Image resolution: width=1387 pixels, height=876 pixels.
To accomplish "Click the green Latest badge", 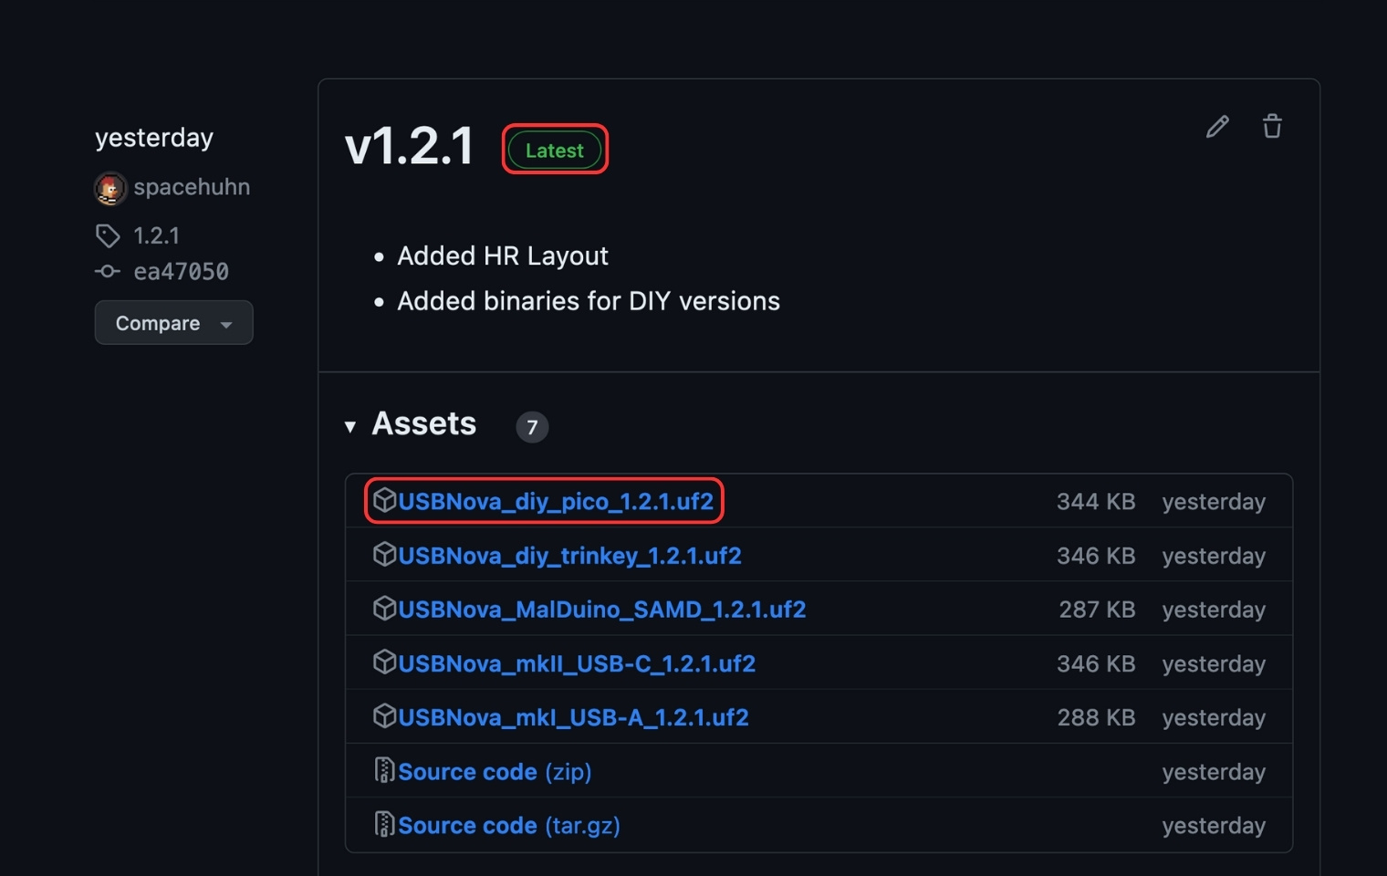I will (x=555, y=150).
